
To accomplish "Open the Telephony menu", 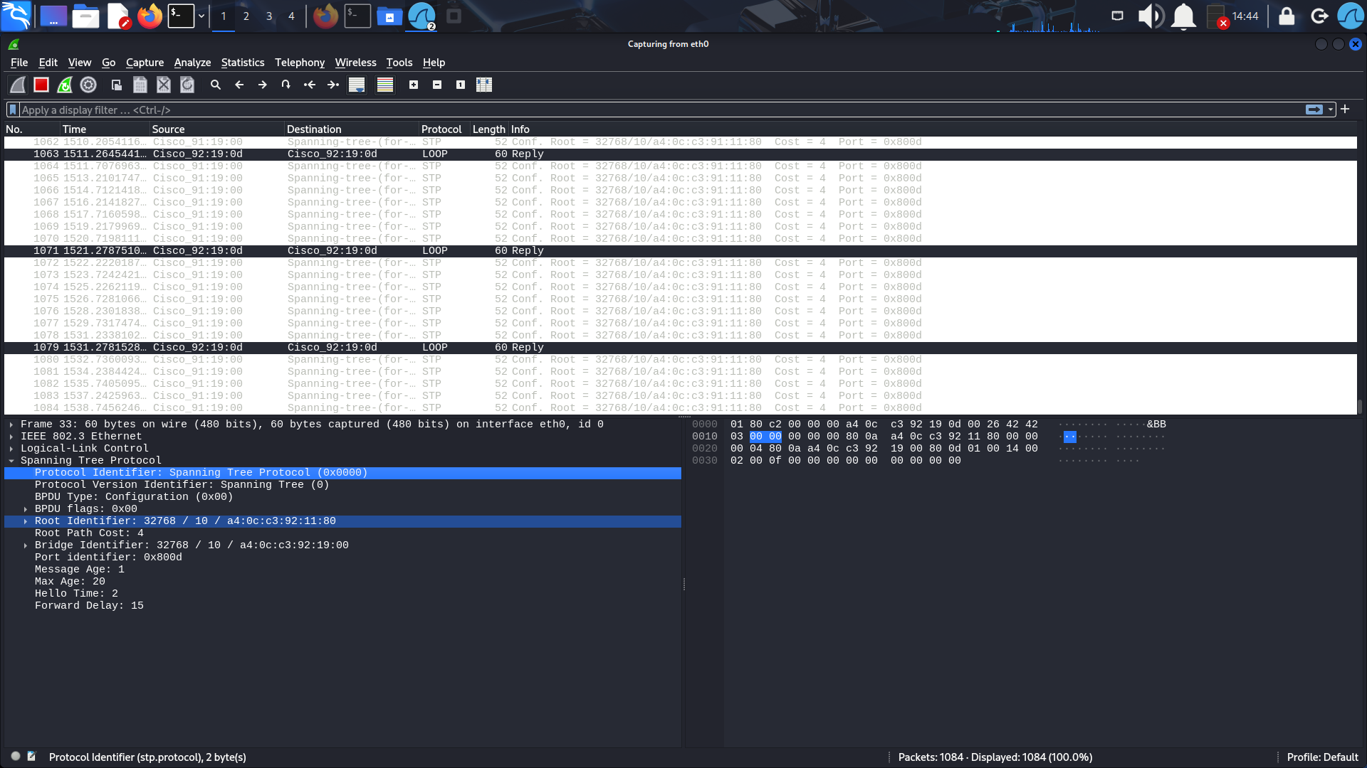I will 300,63.
